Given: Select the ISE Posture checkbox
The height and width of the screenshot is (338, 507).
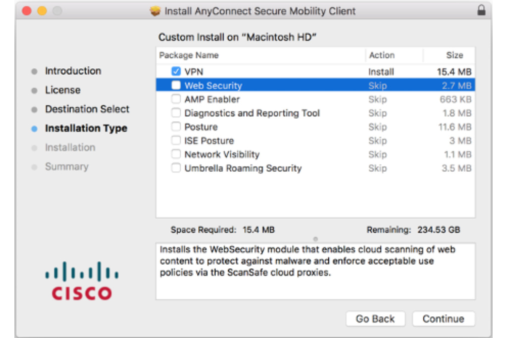Looking at the screenshot, I should coord(176,141).
